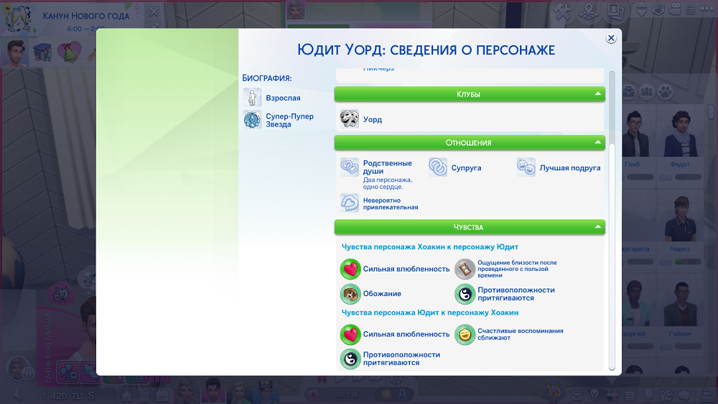Click Юдит's Сильная влюбленность heart icon
The image size is (718, 404).
pos(350,334)
